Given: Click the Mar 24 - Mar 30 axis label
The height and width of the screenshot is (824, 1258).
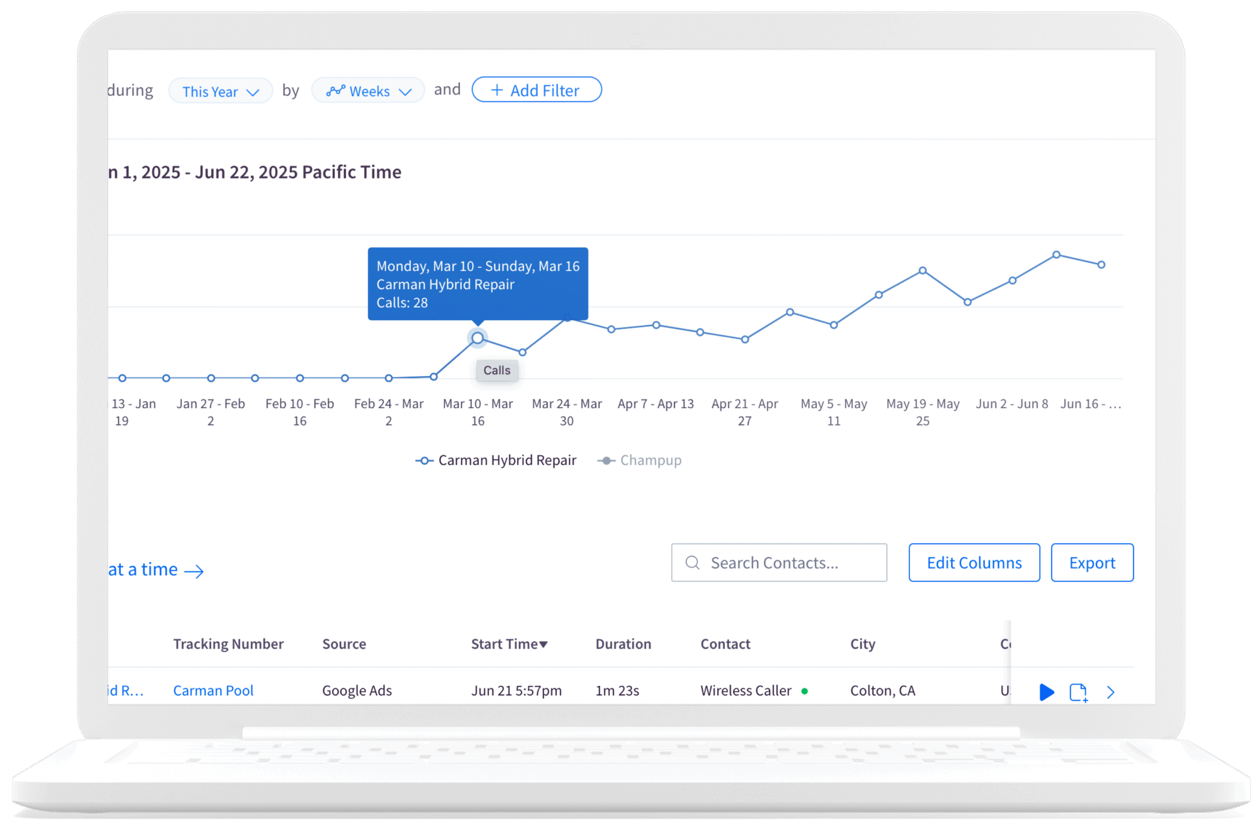Looking at the screenshot, I should tap(567, 412).
